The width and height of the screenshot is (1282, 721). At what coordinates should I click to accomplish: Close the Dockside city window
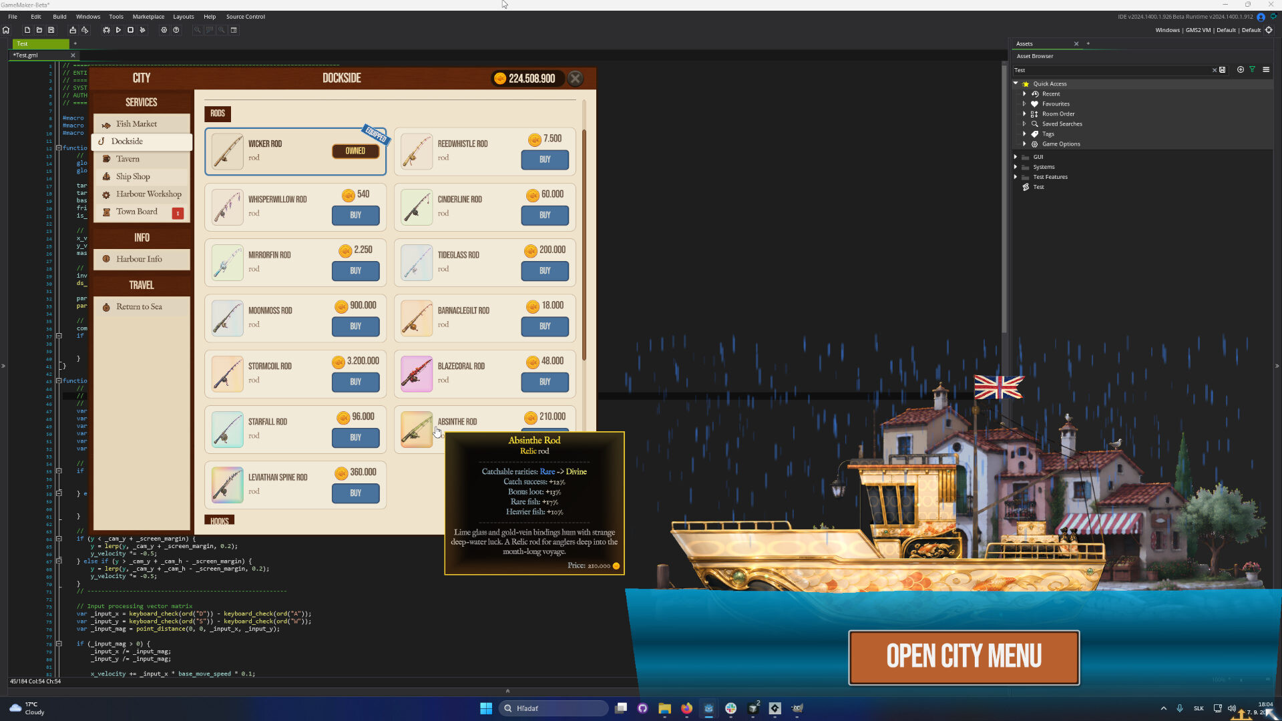(575, 79)
